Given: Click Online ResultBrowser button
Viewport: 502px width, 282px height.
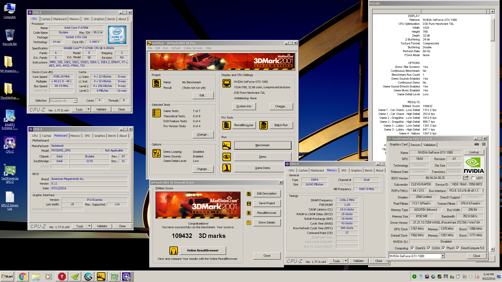Looking at the screenshot, I should (x=203, y=251).
